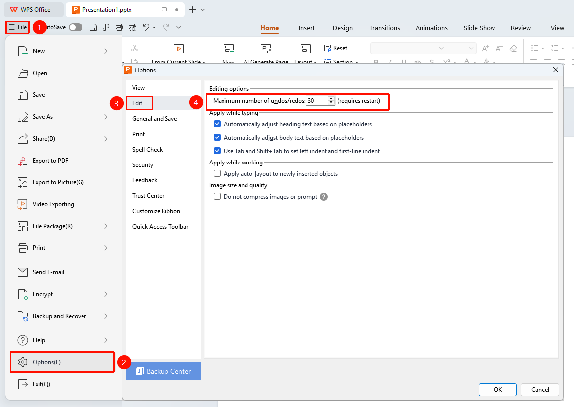The height and width of the screenshot is (407, 574).
Task: Click the printer icon in the quick access toolbar
Action: coord(119,27)
